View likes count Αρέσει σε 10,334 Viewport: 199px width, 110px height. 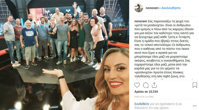(146, 92)
